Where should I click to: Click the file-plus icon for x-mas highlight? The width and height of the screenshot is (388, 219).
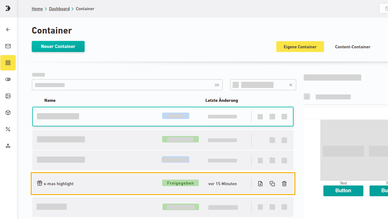260,184
